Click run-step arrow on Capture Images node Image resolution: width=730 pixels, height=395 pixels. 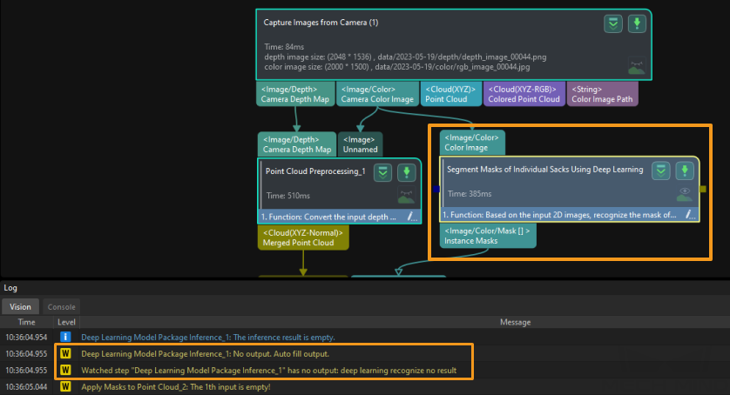coord(638,23)
